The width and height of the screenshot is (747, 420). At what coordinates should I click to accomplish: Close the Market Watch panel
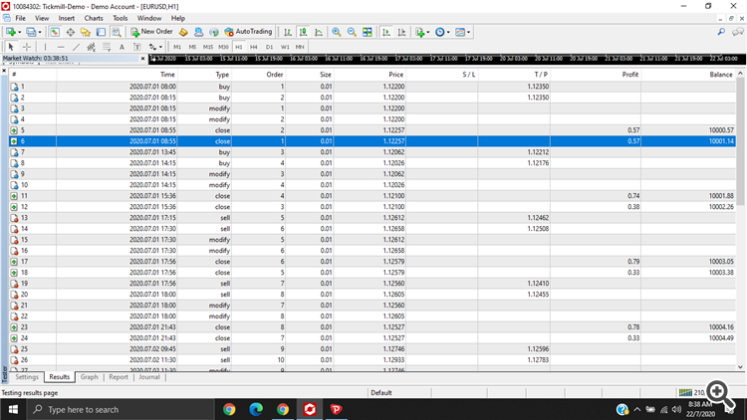[x=142, y=59]
